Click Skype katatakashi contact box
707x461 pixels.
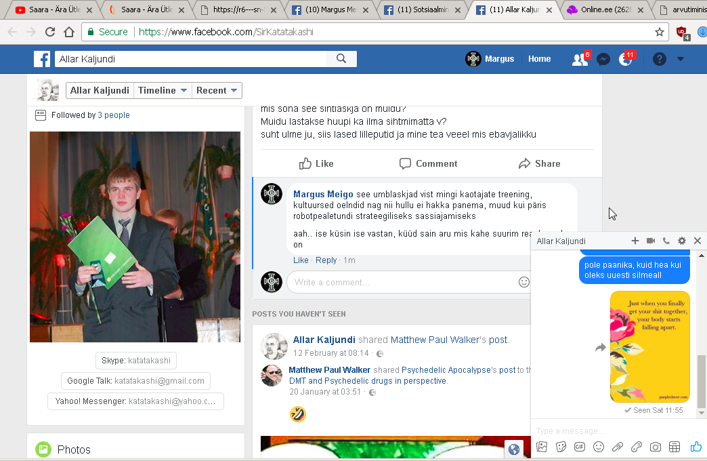tap(135, 360)
